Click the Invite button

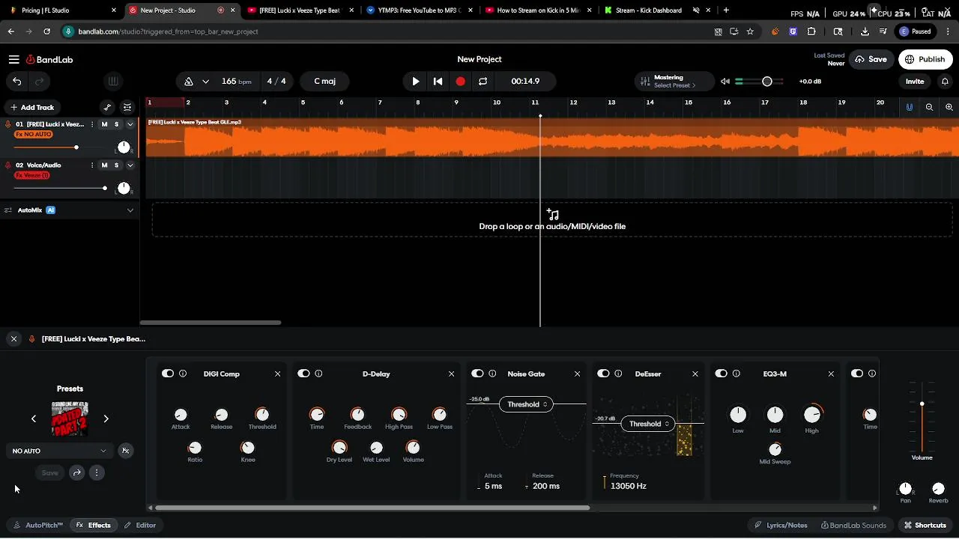click(915, 81)
